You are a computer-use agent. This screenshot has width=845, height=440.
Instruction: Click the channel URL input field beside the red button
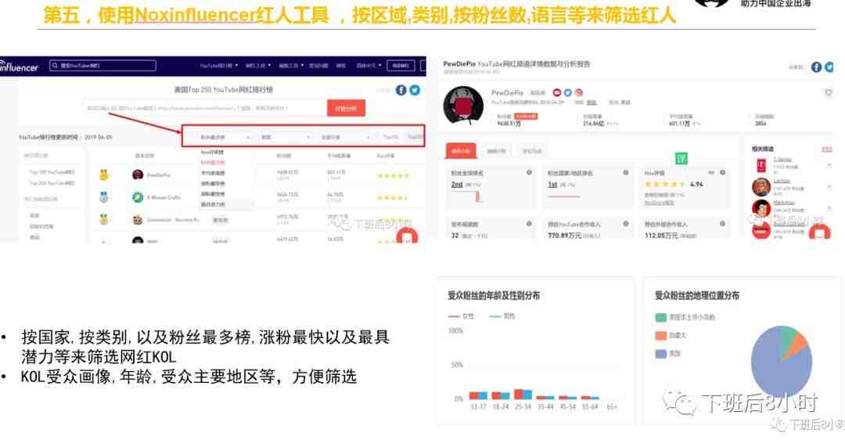pos(204,108)
